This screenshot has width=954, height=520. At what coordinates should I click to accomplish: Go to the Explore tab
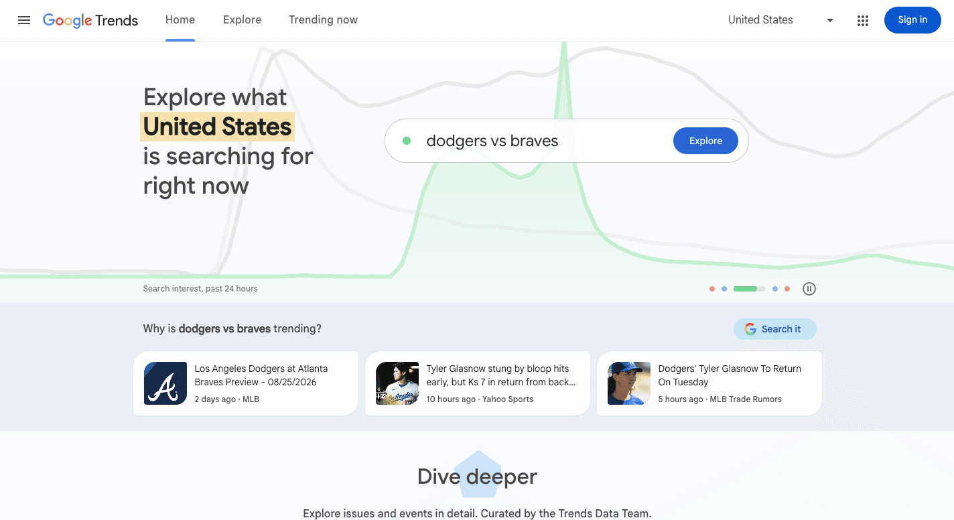click(x=242, y=20)
